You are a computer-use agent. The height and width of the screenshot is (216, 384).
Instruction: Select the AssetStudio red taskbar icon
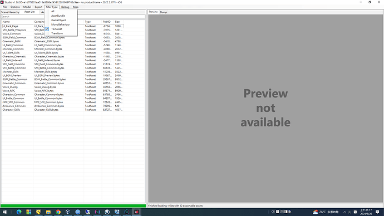coord(136,212)
